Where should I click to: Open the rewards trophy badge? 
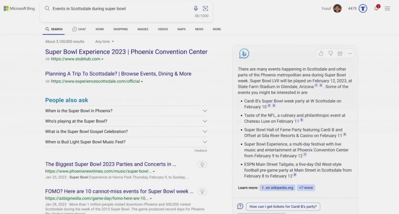pyautogui.click(x=363, y=9)
